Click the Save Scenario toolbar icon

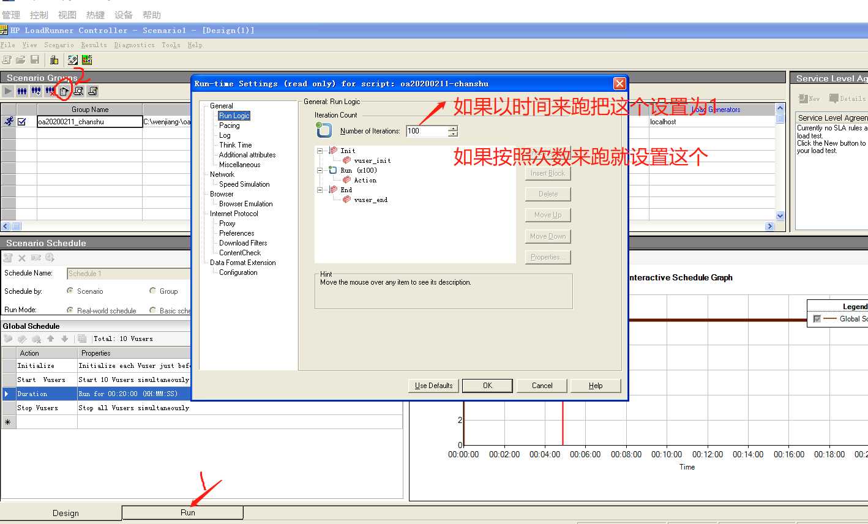[x=35, y=59]
